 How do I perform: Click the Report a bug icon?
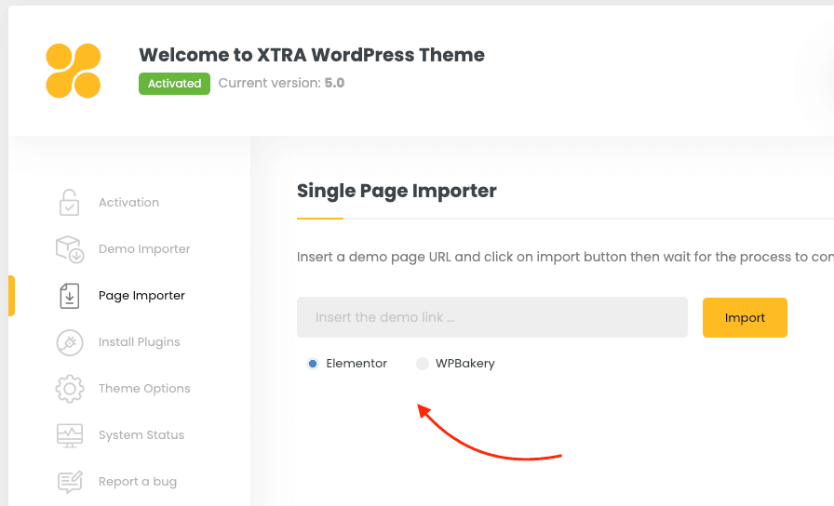pyautogui.click(x=70, y=482)
